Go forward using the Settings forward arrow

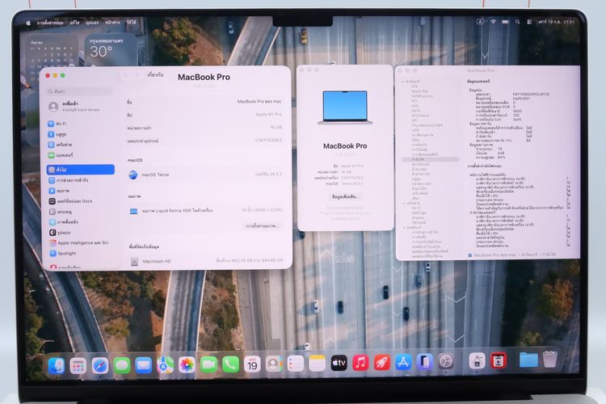click(x=137, y=75)
